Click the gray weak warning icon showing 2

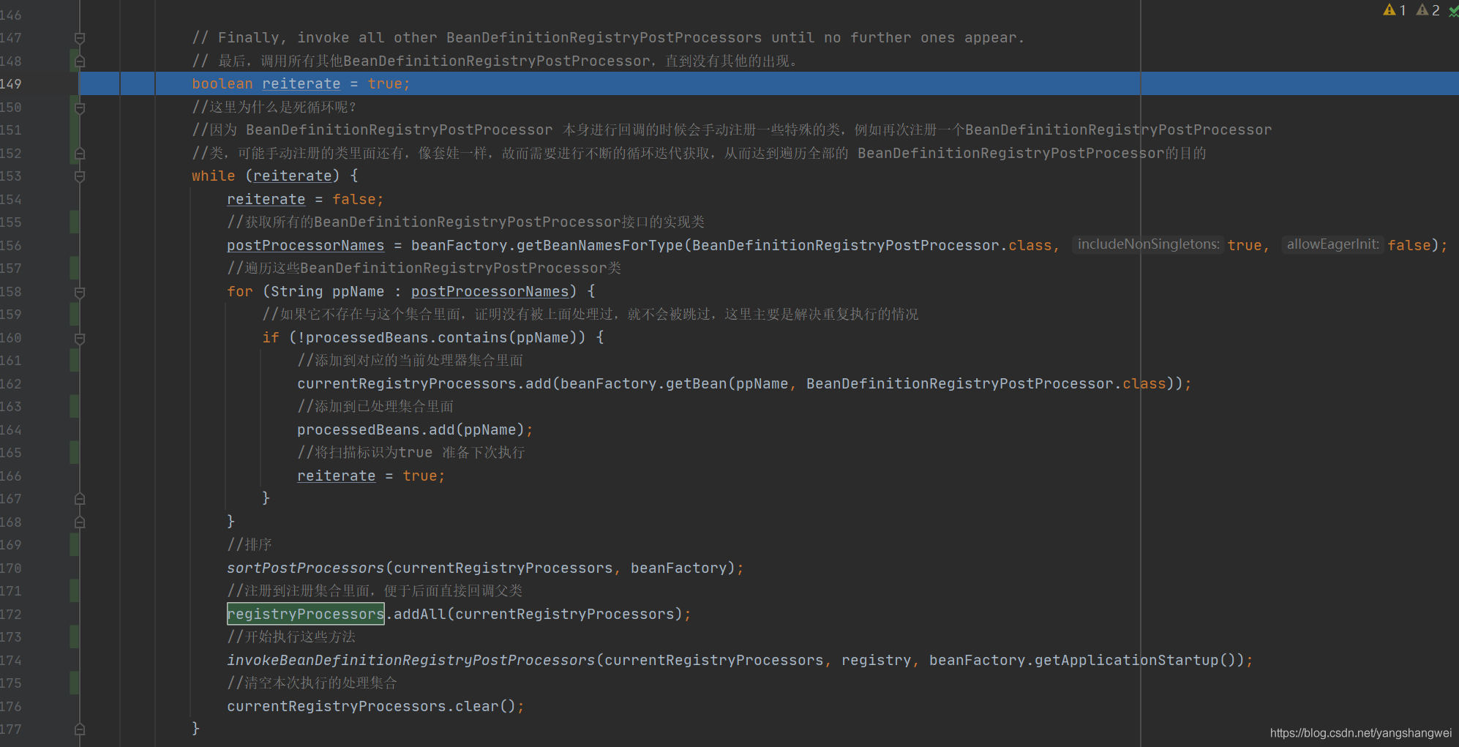pyautogui.click(x=1427, y=10)
